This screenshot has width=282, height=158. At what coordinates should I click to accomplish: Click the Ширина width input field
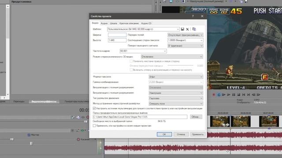coord(117,35)
